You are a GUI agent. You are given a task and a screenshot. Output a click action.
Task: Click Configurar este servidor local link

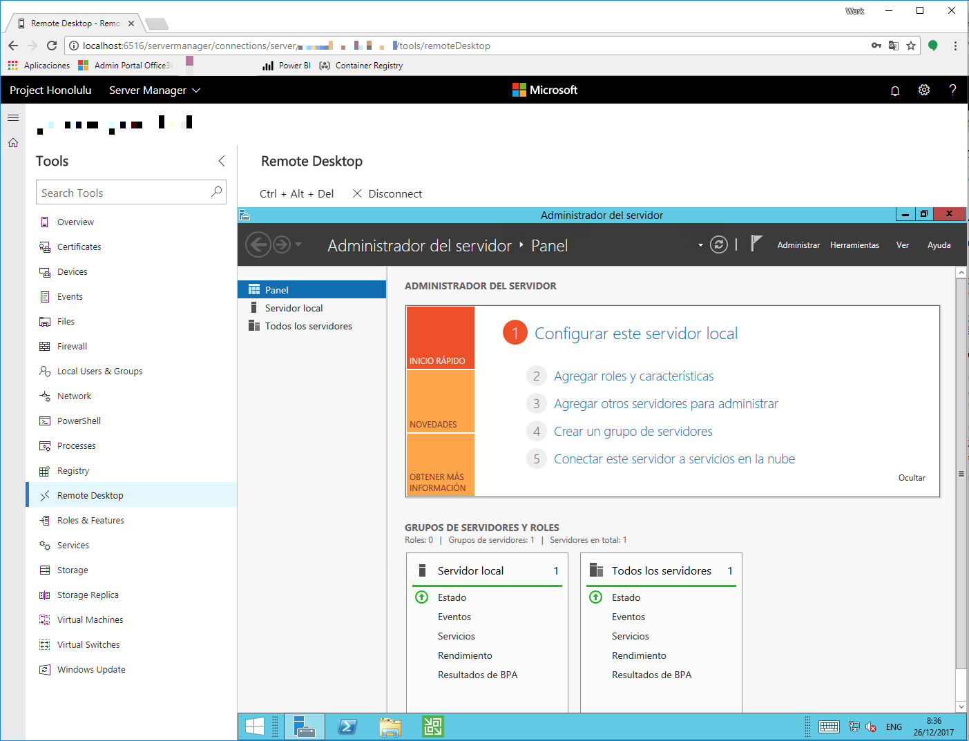(x=636, y=334)
